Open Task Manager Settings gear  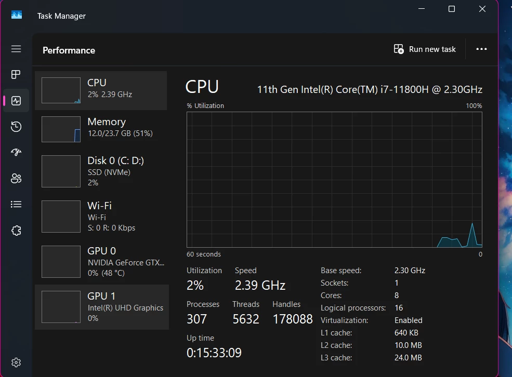point(16,362)
